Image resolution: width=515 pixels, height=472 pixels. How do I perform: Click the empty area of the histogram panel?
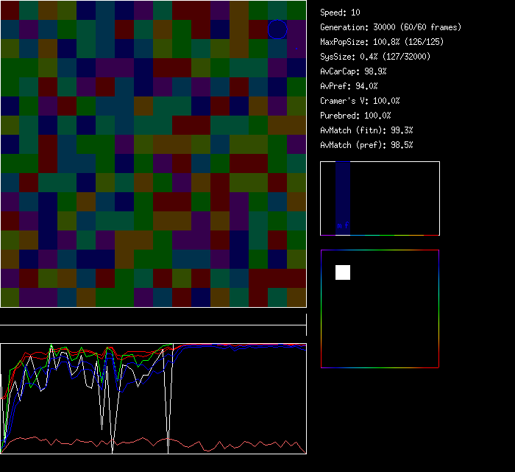(397, 199)
